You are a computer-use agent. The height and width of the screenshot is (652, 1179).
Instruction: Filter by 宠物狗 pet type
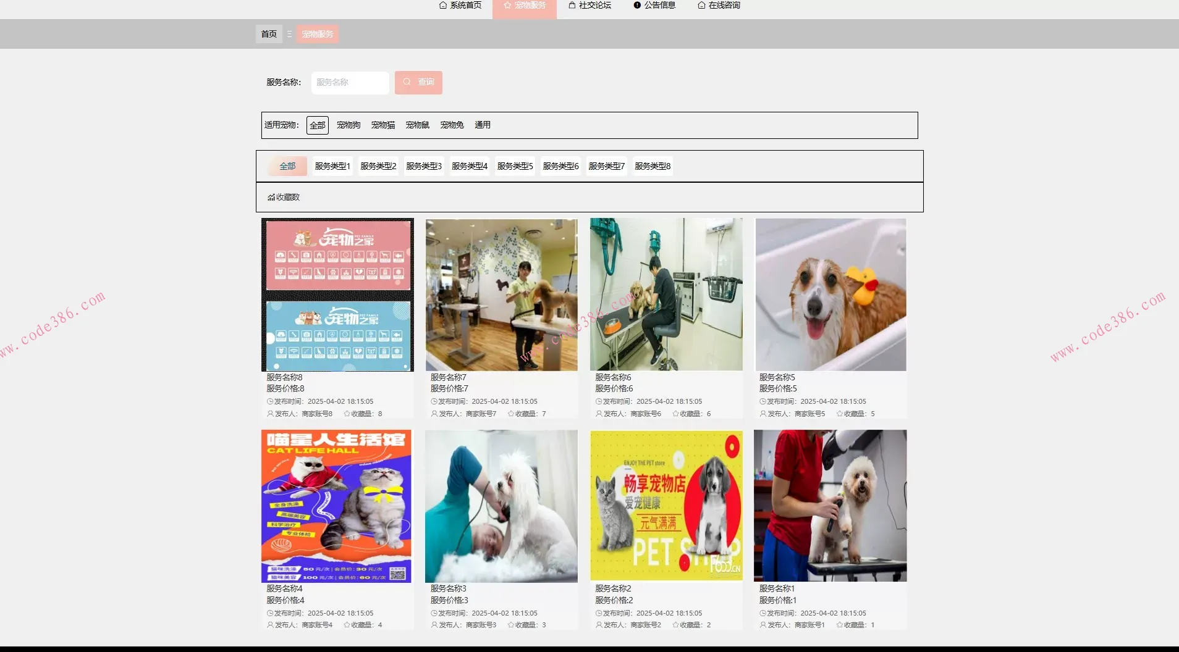(x=349, y=125)
